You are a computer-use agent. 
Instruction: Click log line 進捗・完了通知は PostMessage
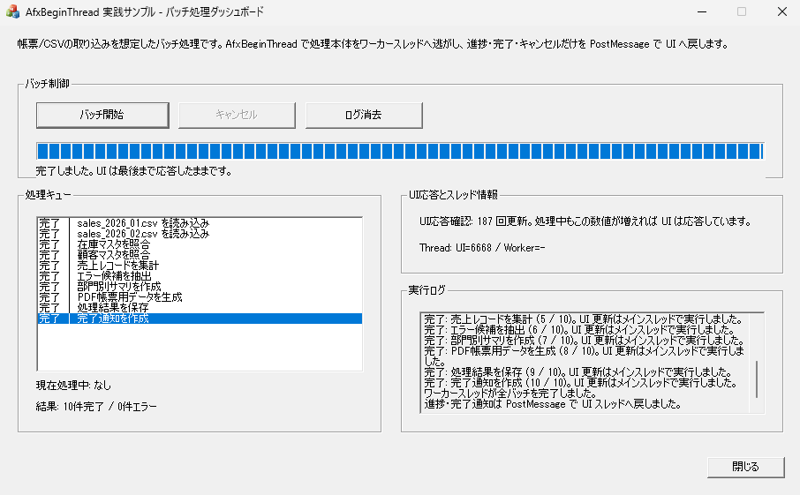(x=553, y=404)
